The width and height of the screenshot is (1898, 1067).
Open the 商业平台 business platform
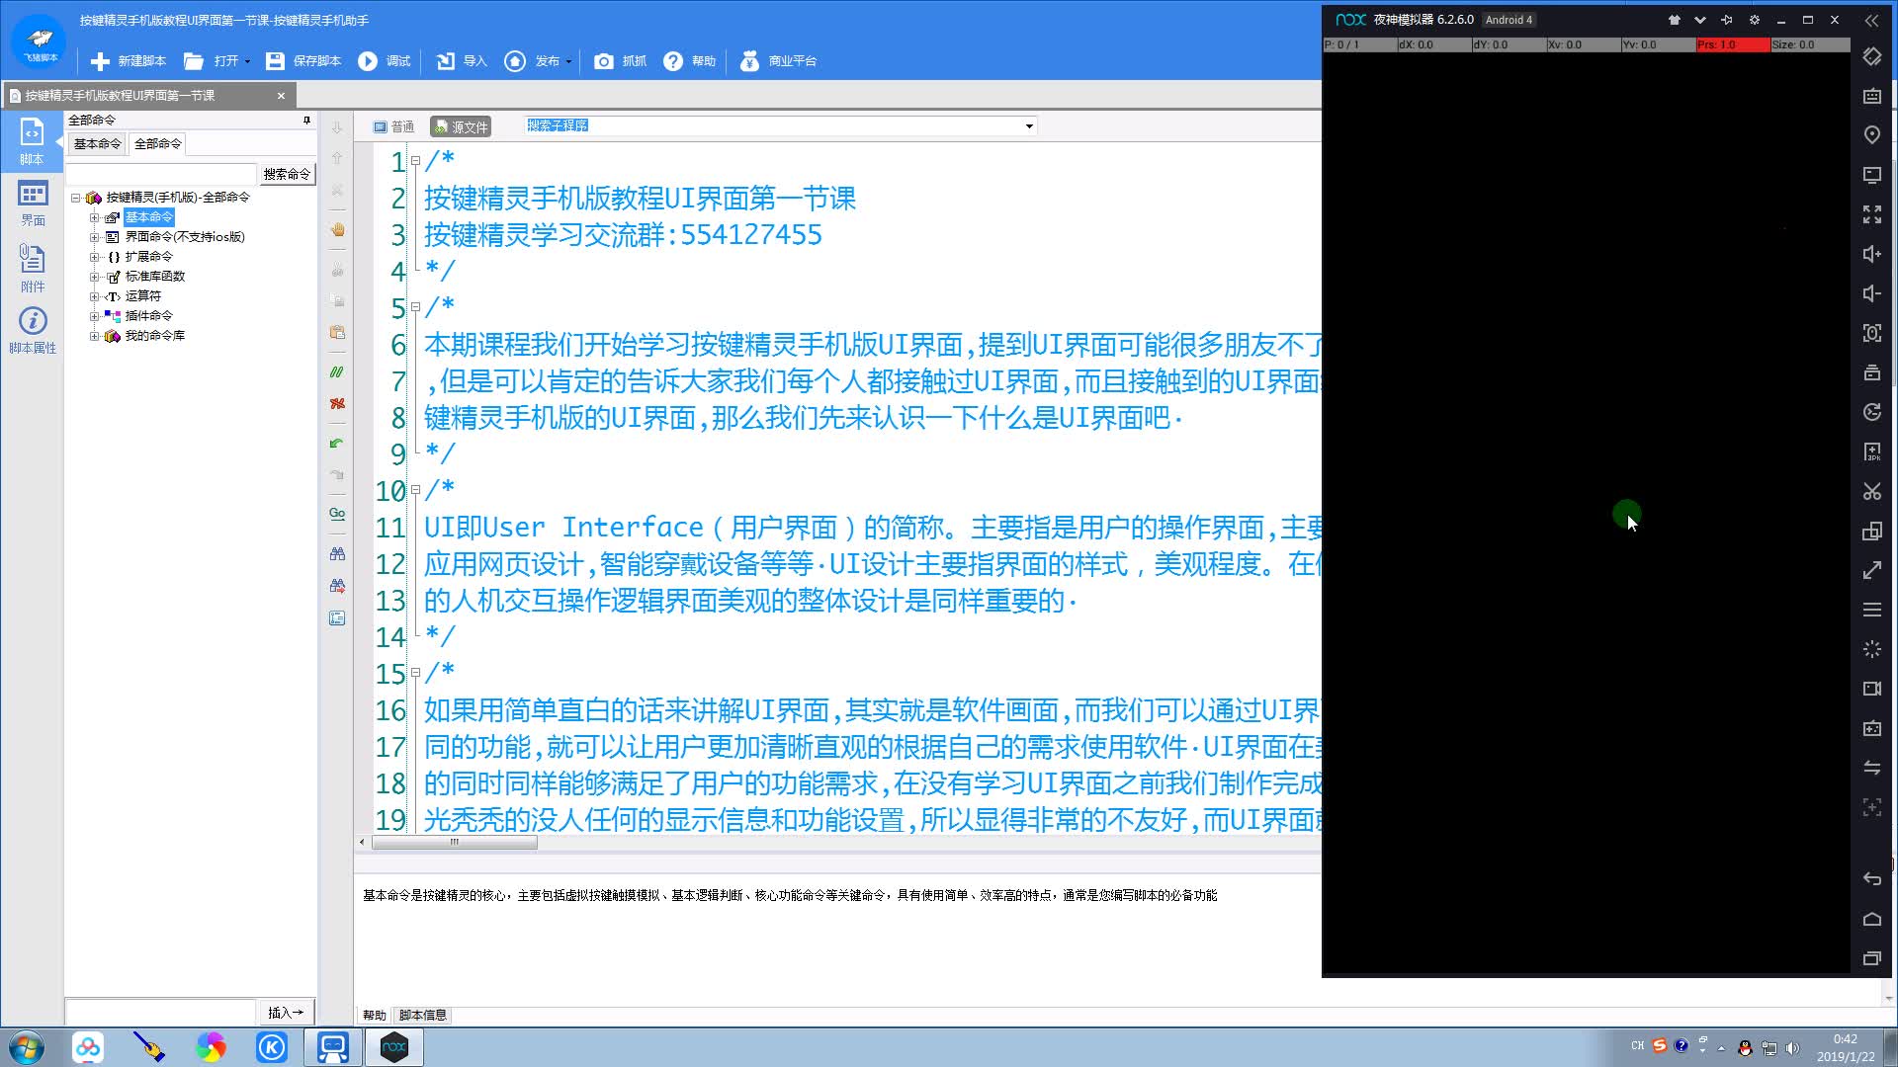tap(778, 61)
